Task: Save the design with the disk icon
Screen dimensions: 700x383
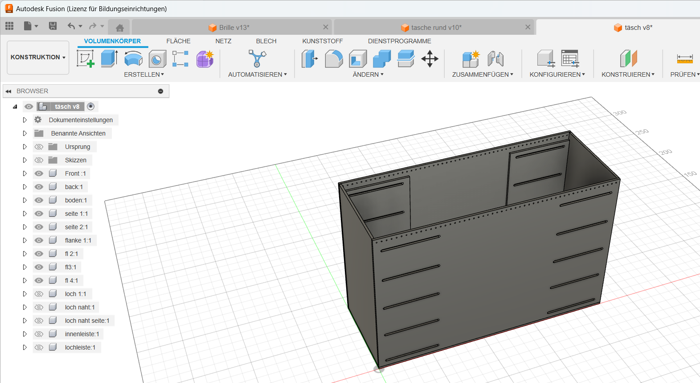Action: point(53,26)
